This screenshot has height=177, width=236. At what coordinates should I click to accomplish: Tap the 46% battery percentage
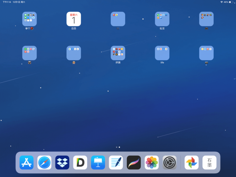(x=226, y=2)
